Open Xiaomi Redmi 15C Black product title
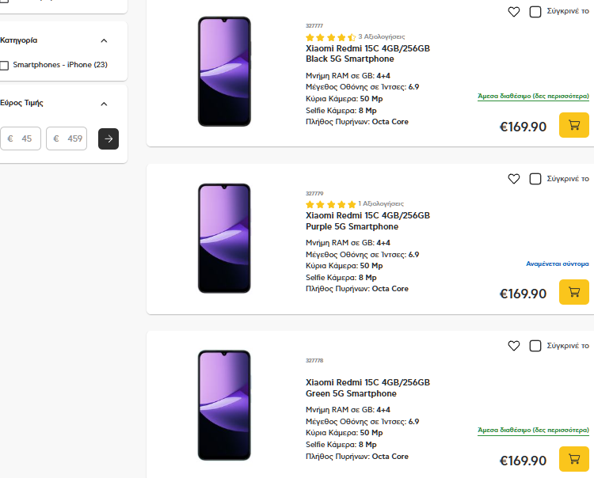The height and width of the screenshot is (478, 594). click(367, 53)
